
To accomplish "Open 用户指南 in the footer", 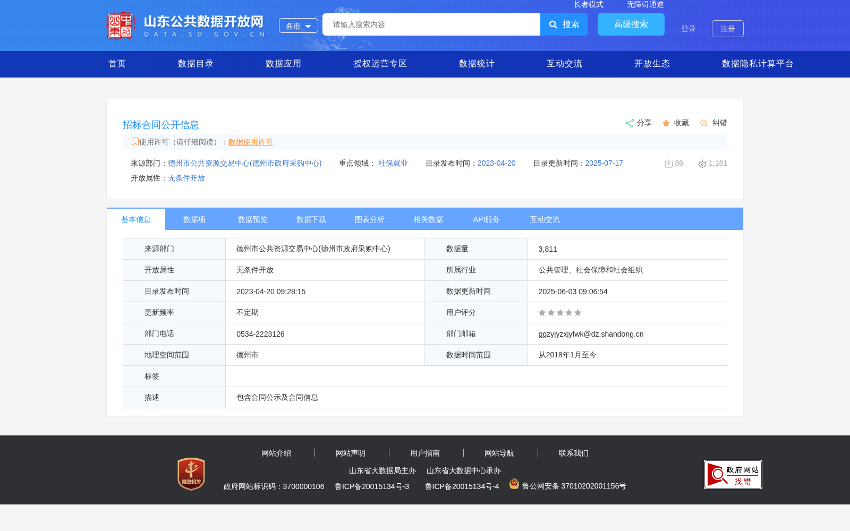I will coord(425,453).
